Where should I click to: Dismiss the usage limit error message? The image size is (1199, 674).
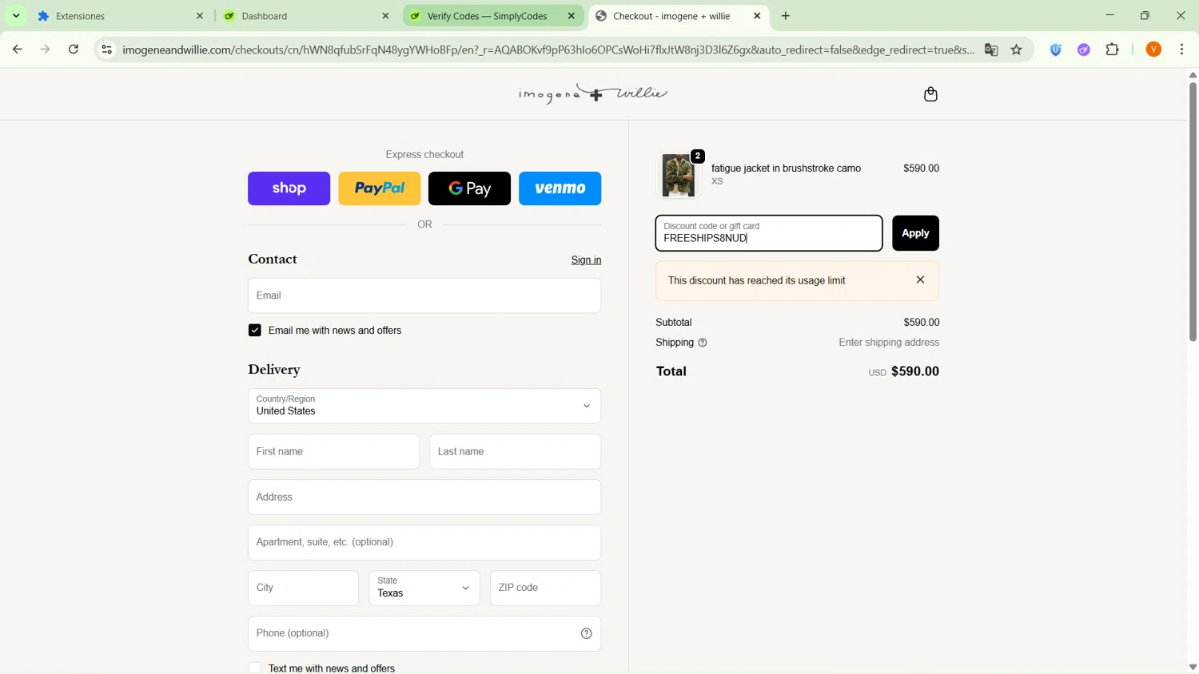(920, 280)
